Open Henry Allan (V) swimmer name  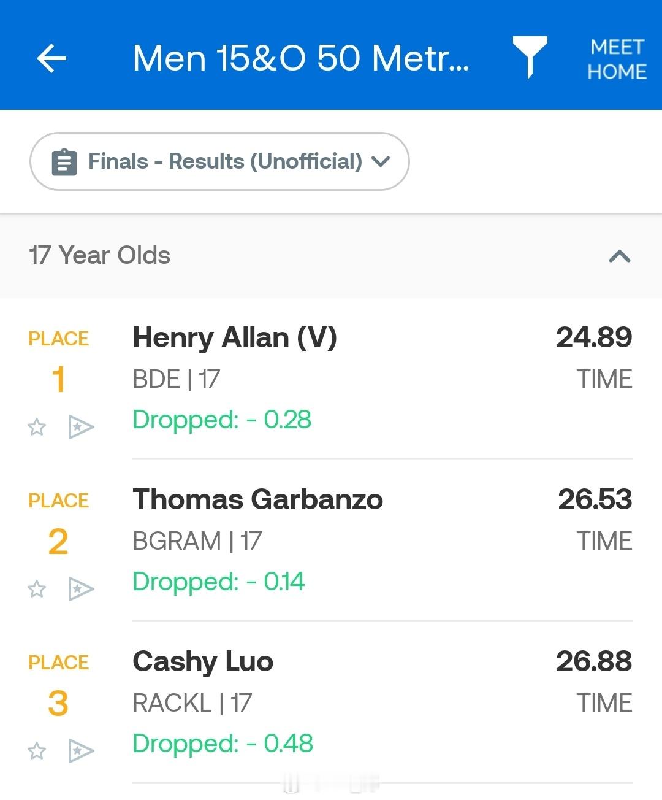click(235, 337)
